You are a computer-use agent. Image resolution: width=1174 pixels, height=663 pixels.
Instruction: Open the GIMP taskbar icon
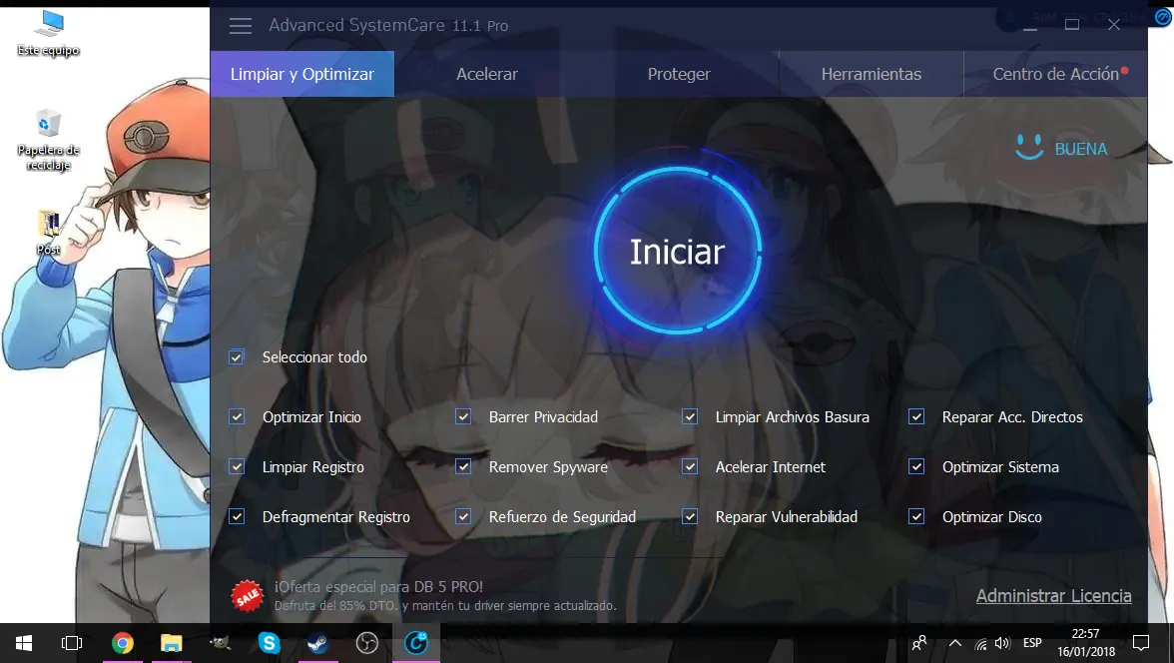tap(220, 643)
